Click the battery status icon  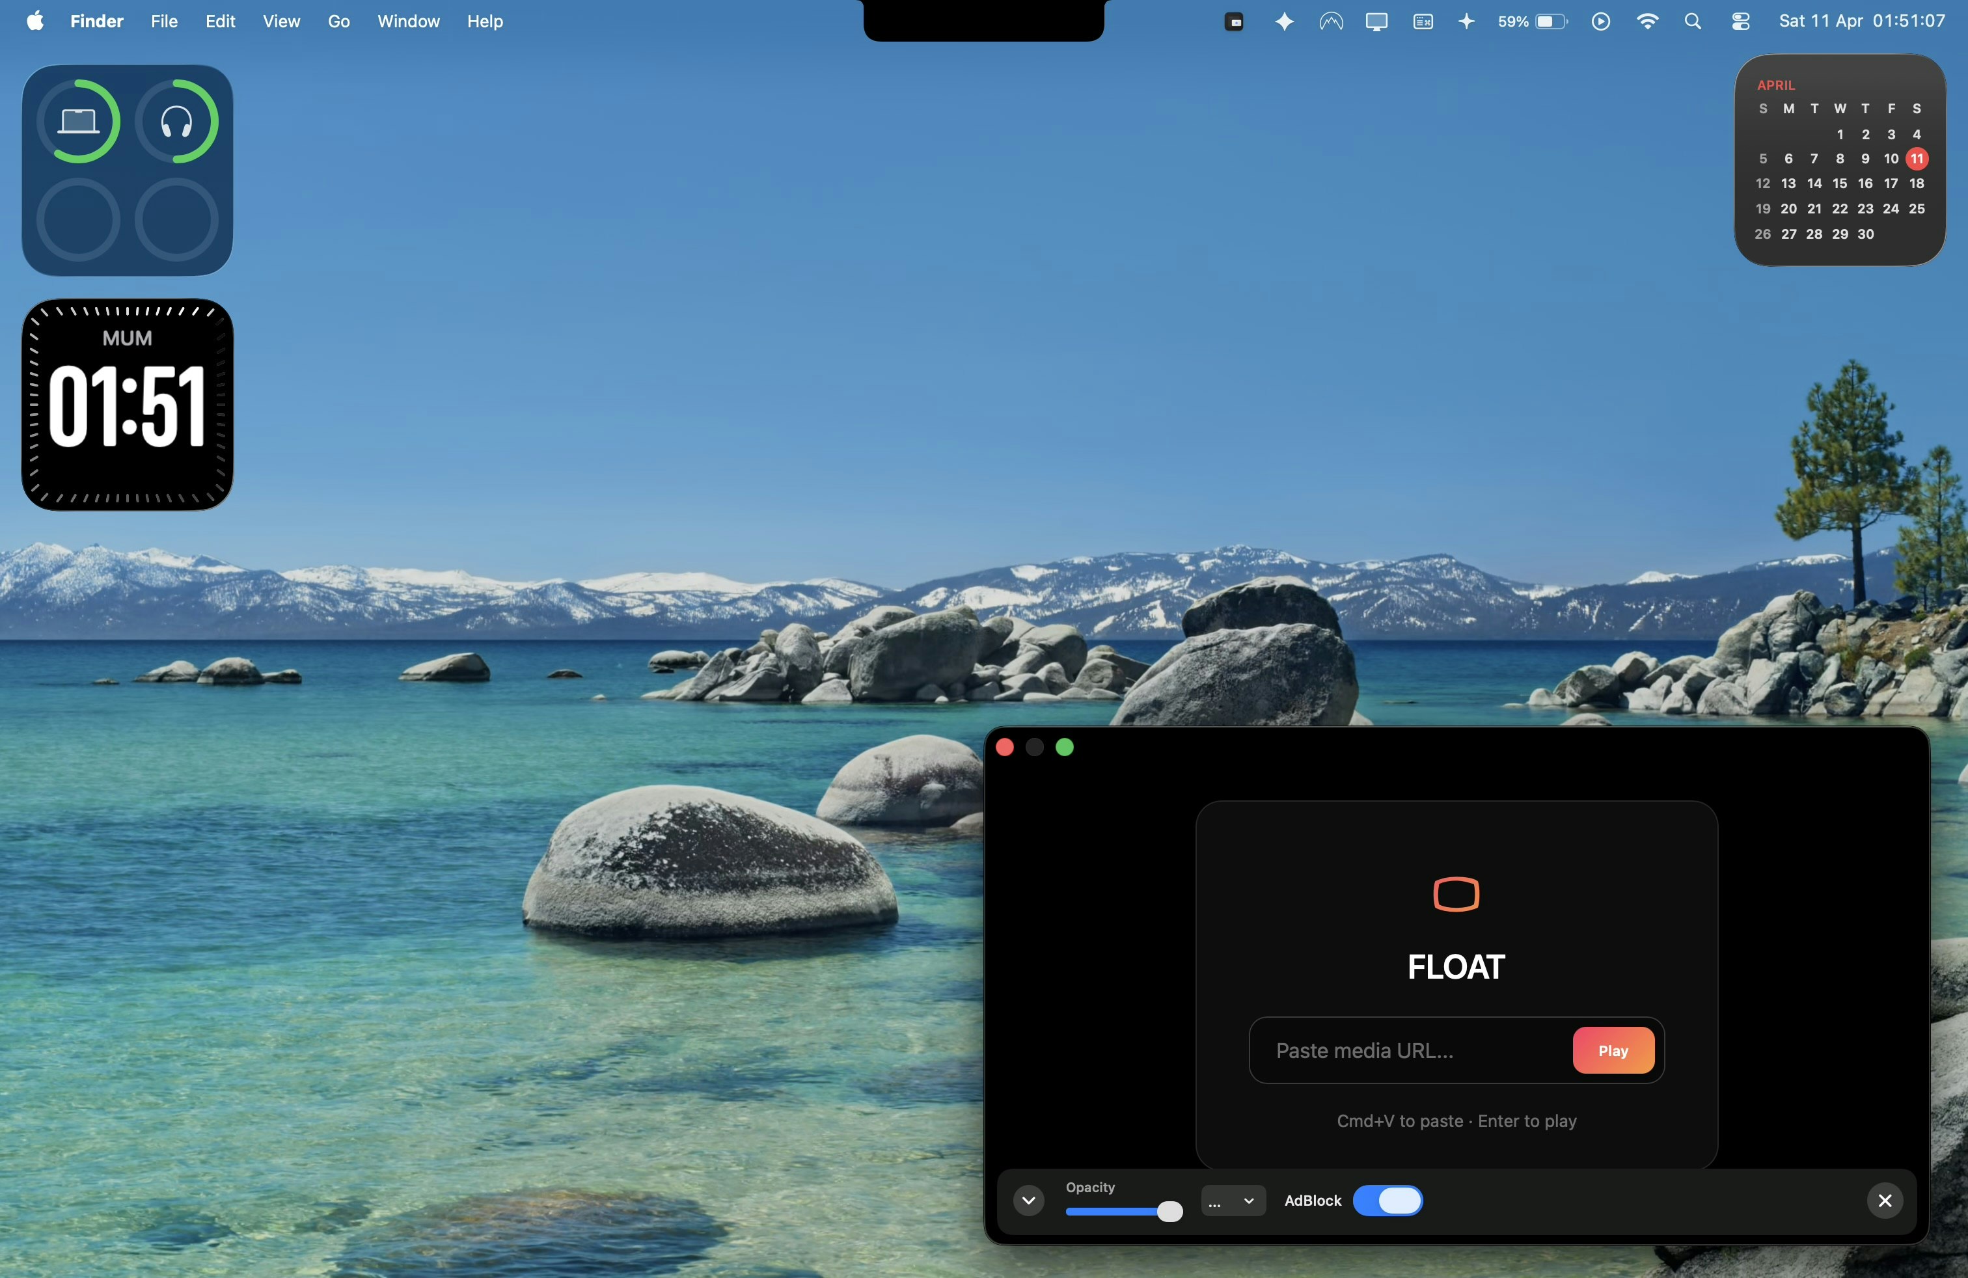pyautogui.click(x=1550, y=21)
